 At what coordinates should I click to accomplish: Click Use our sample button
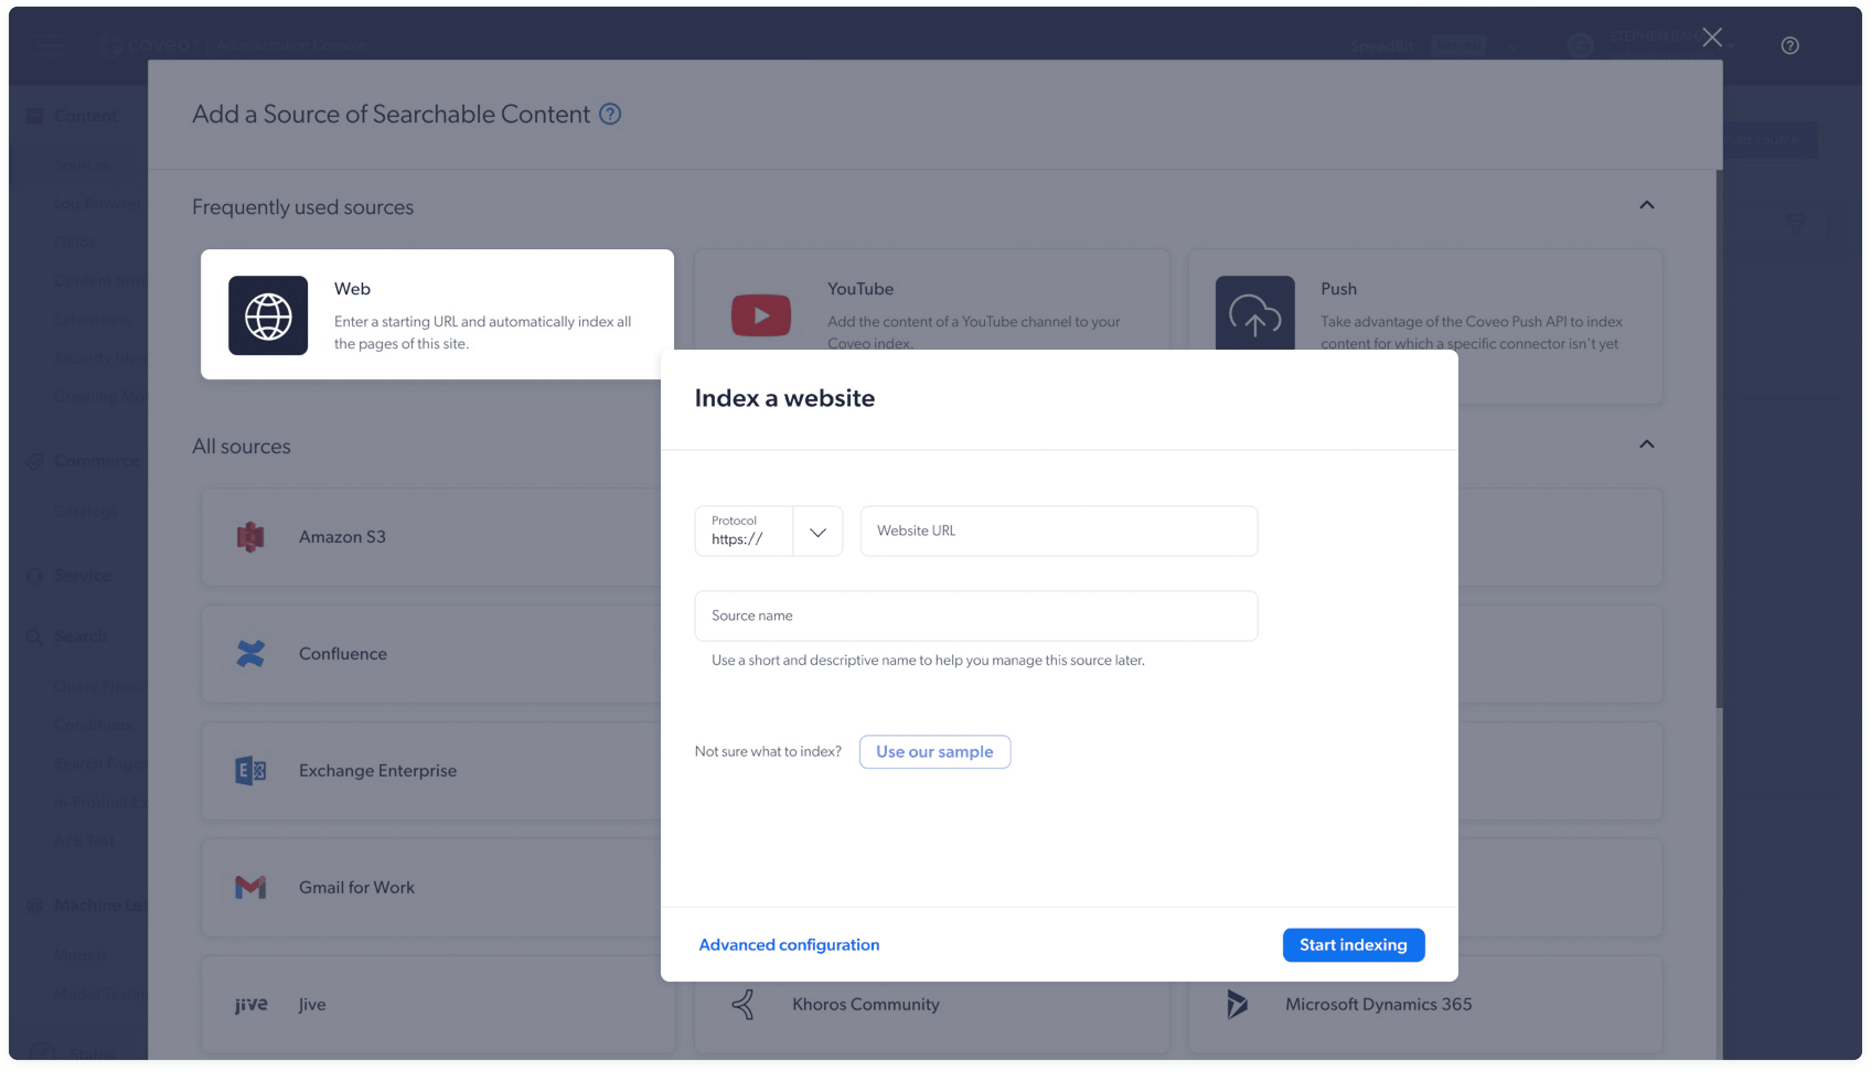point(935,752)
